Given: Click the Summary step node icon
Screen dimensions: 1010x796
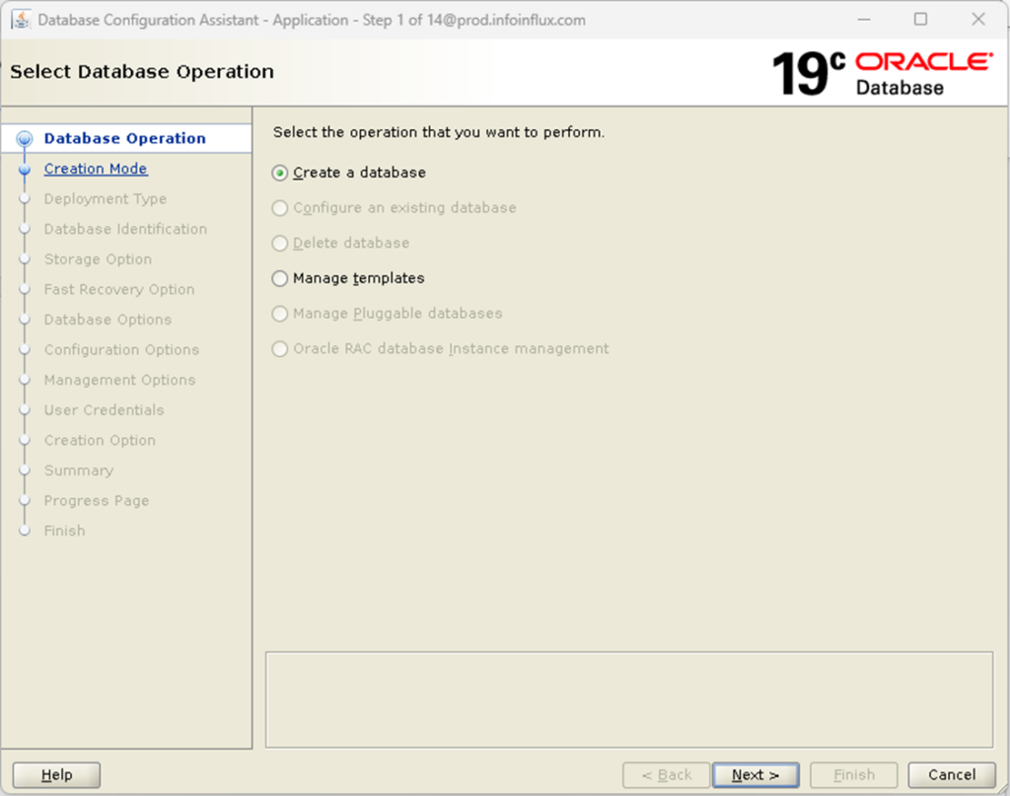Looking at the screenshot, I should 24,470.
